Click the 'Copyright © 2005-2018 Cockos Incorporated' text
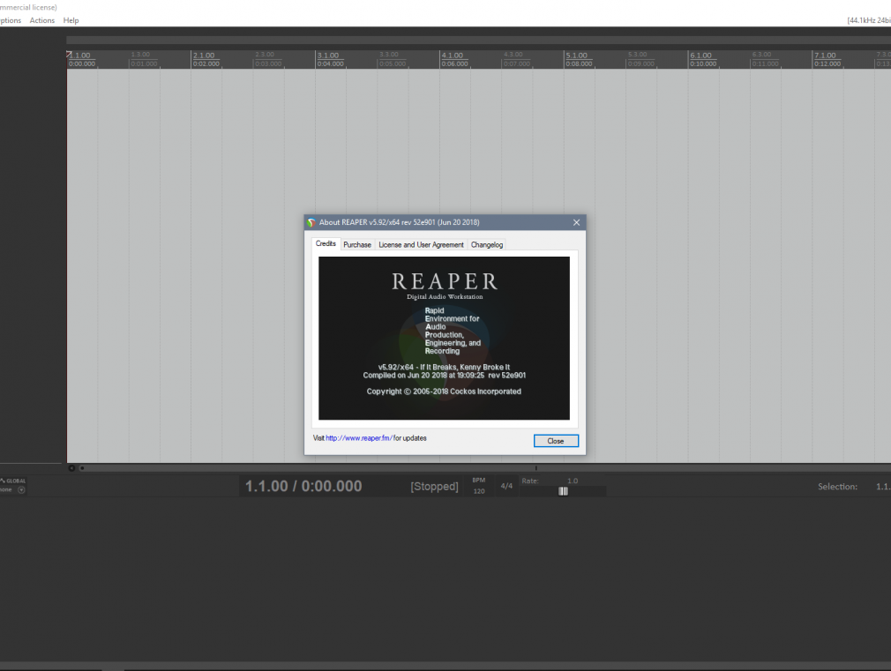891x671 pixels. pos(444,391)
